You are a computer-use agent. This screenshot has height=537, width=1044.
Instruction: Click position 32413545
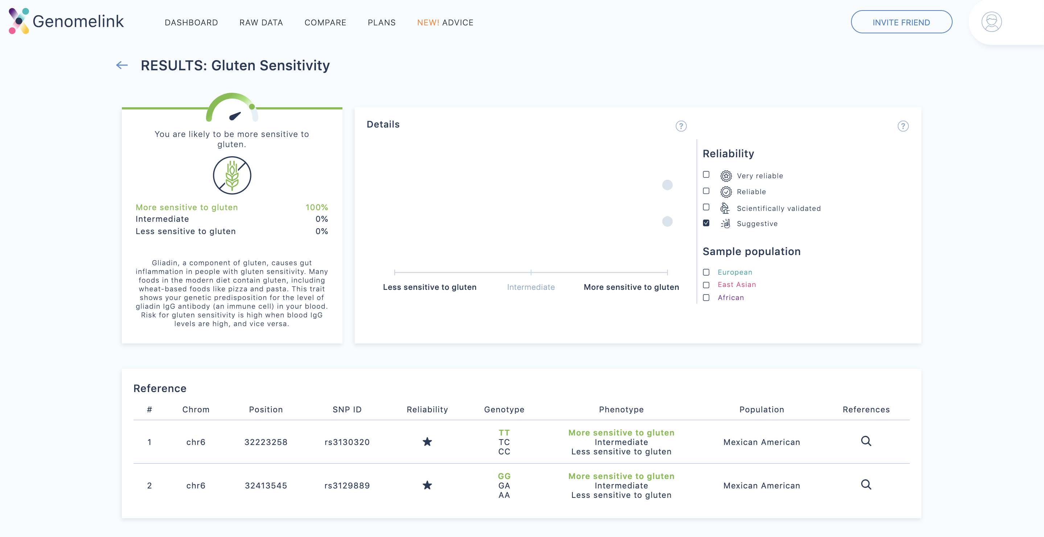click(266, 486)
